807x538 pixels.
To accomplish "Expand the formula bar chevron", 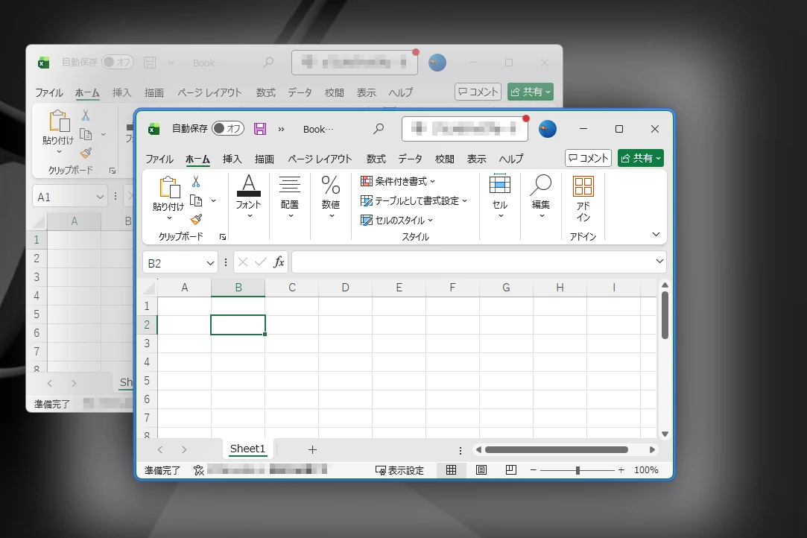I will pyautogui.click(x=659, y=261).
